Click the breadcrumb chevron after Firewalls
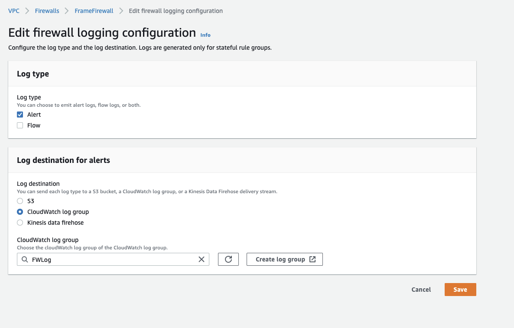 click(x=67, y=11)
